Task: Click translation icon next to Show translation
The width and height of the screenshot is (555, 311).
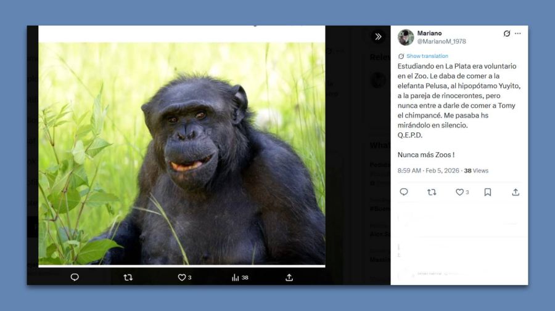Action: (x=401, y=56)
